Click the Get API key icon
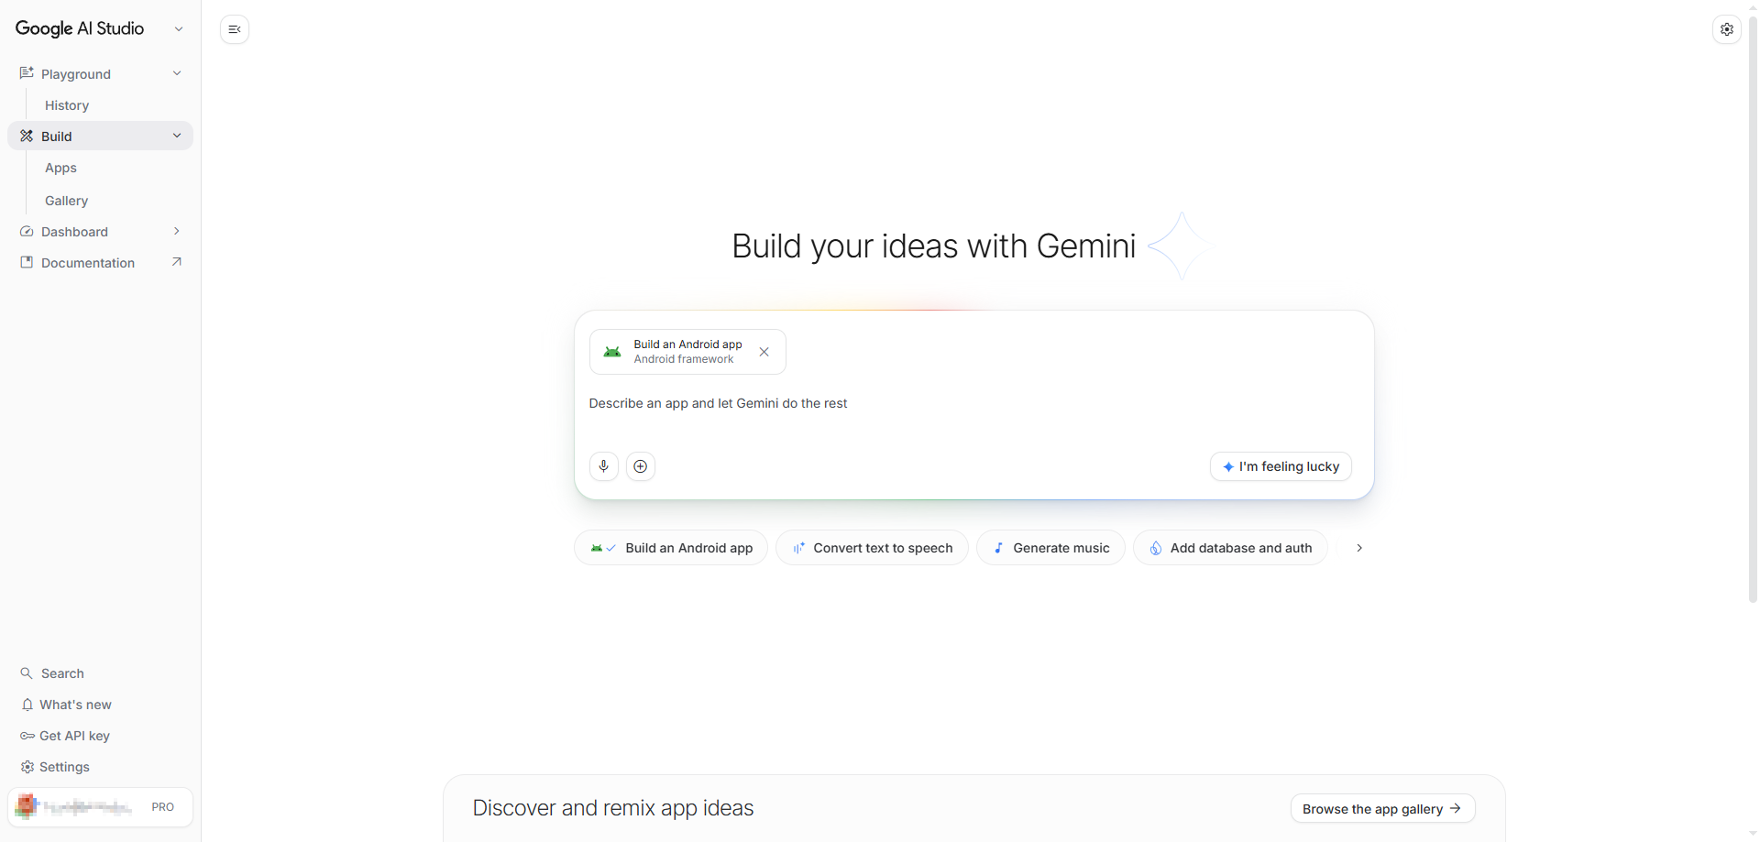Viewport: 1760px width, 842px height. coord(27,736)
